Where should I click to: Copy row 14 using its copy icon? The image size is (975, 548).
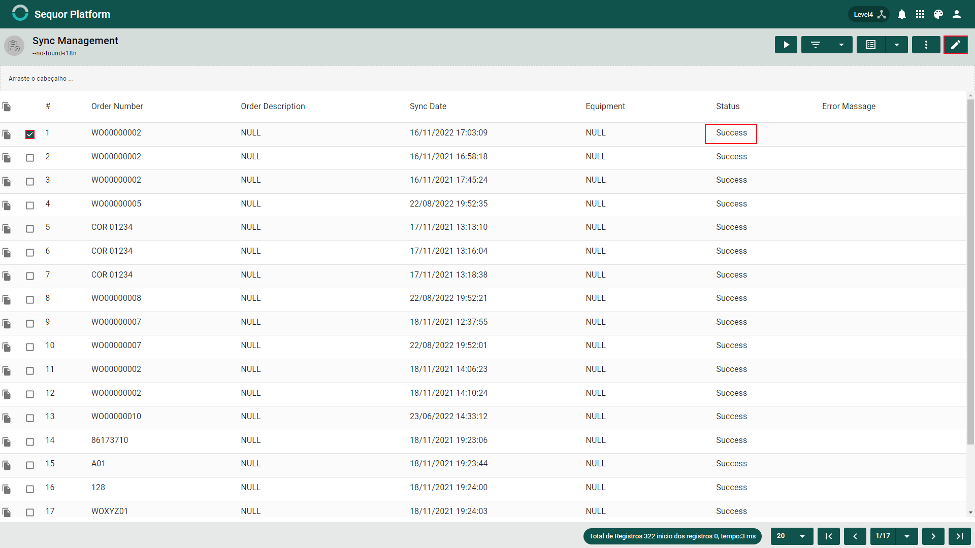pyautogui.click(x=7, y=442)
